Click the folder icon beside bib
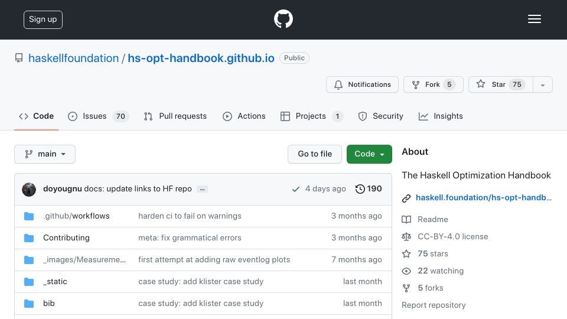This screenshot has height=319, width=567. [29, 304]
